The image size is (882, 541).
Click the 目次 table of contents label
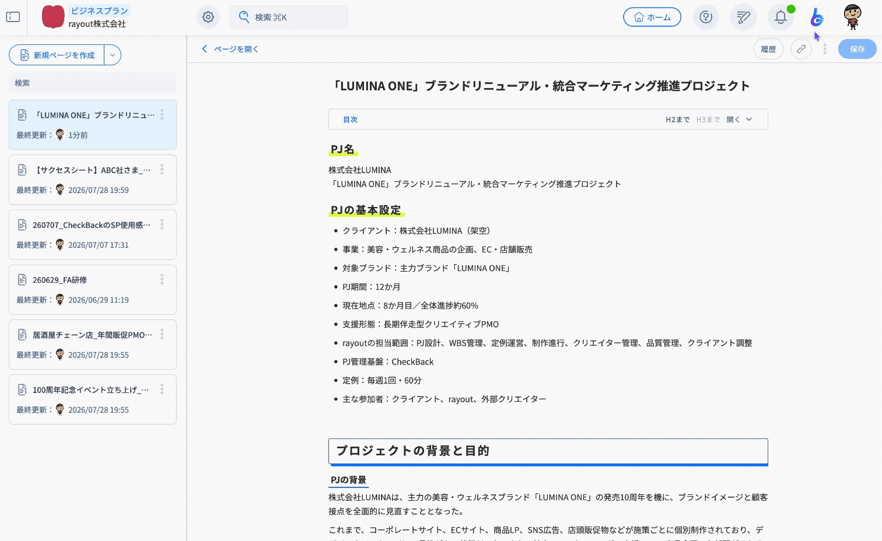pos(350,120)
